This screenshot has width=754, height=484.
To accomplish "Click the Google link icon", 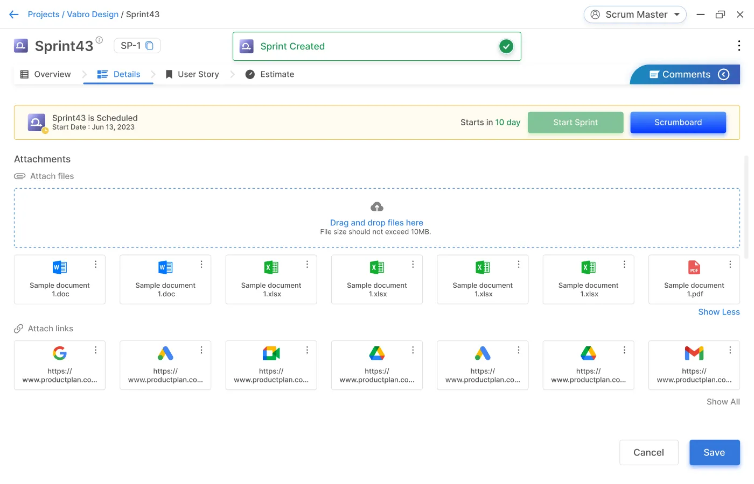I will pyautogui.click(x=60, y=353).
